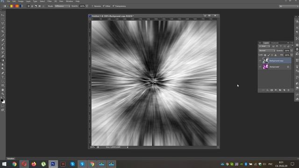The image size is (299, 168).
Task: Select the Quick Selection tool
Action: pyautogui.click(x=2, y=28)
